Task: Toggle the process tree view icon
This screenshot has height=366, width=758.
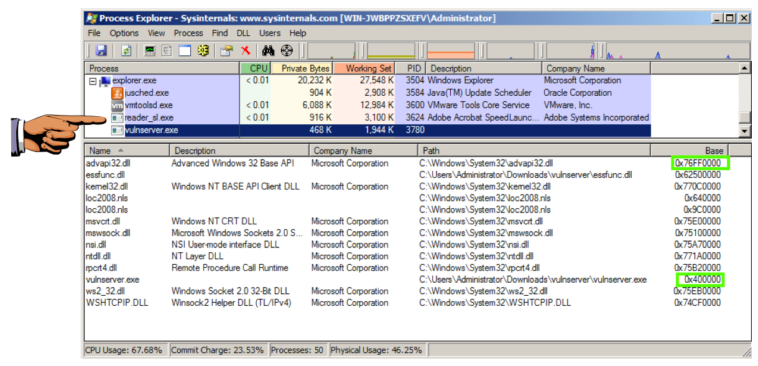Action: tap(167, 51)
